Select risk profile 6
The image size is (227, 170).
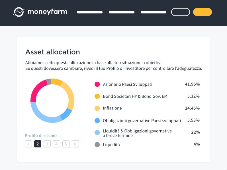(x=75, y=144)
